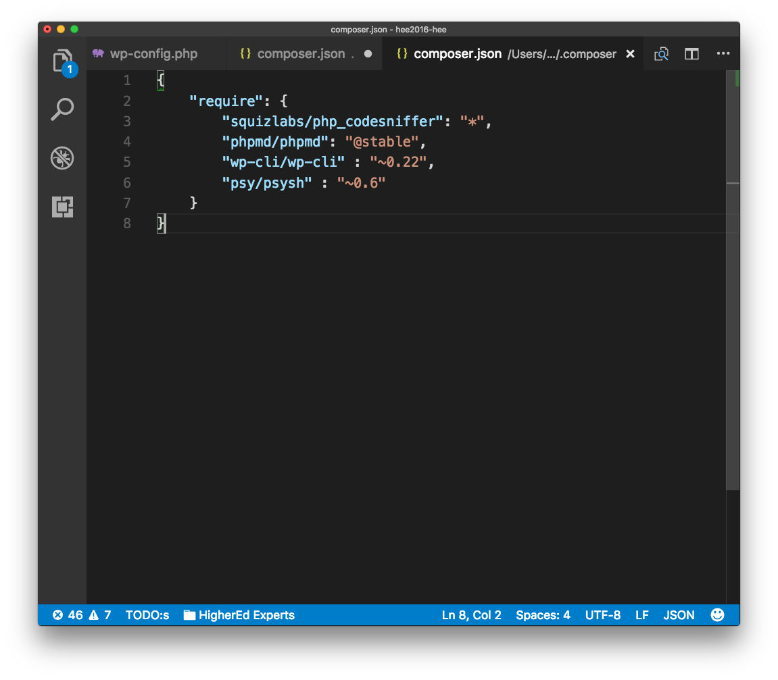Click the smiley feedback icon
This screenshot has height=680, width=778.
717,615
